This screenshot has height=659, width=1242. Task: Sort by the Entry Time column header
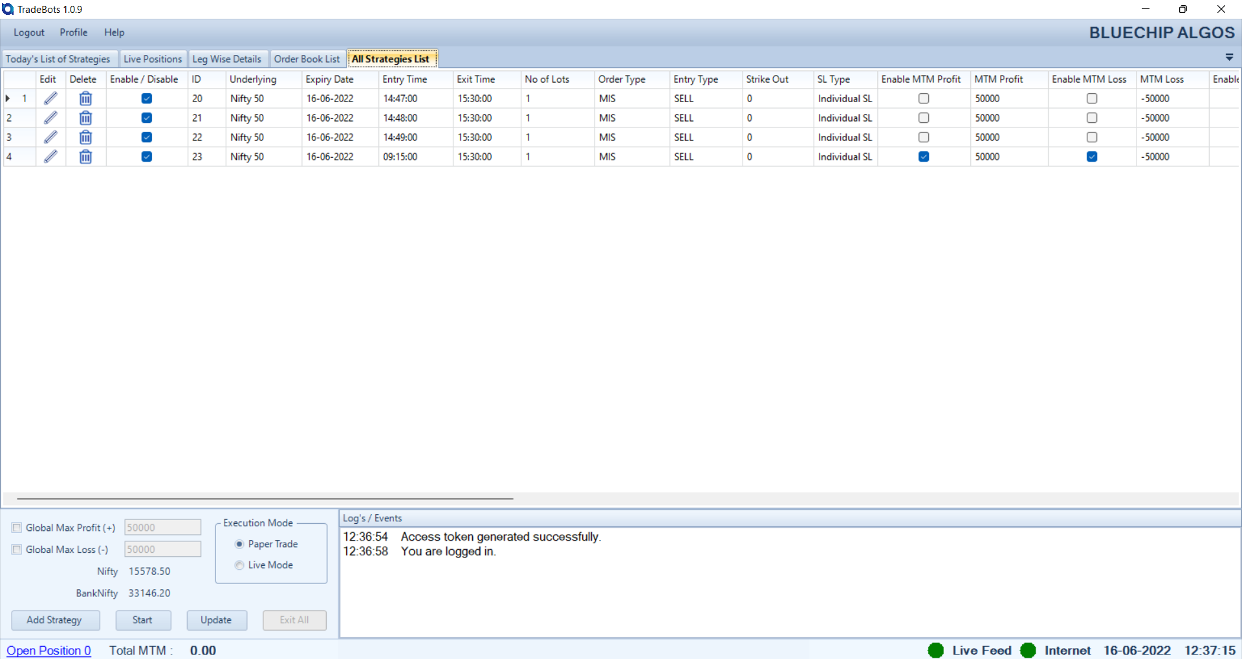(415, 80)
